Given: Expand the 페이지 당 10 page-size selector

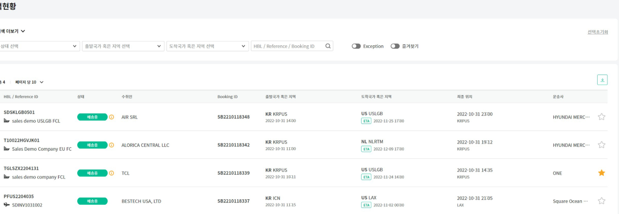Looking at the screenshot, I should [x=30, y=82].
